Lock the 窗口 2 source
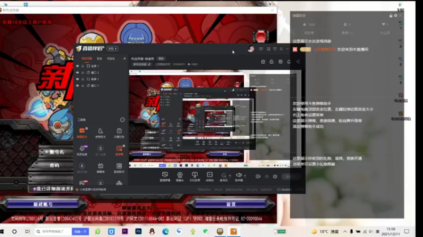423x237 pixels. pos(83,73)
